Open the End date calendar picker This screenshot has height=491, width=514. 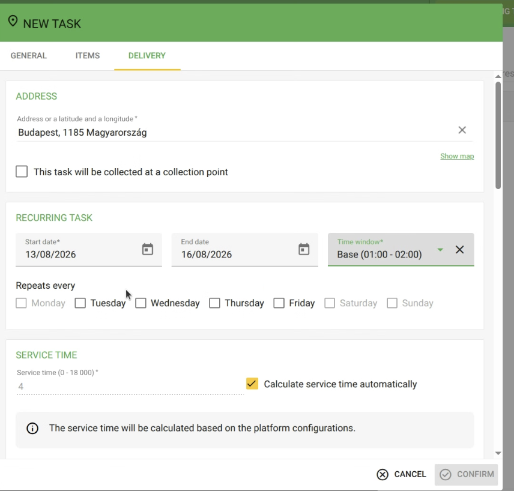pyautogui.click(x=304, y=250)
